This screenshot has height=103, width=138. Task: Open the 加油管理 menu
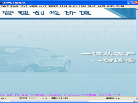(33, 6)
